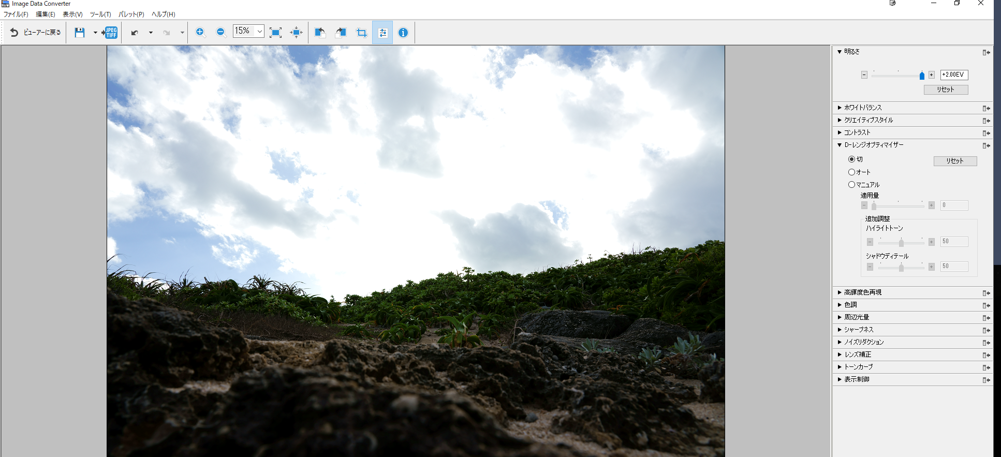This screenshot has width=1001, height=457.
Task: Select the 切 radio button
Action: point(851,159)
